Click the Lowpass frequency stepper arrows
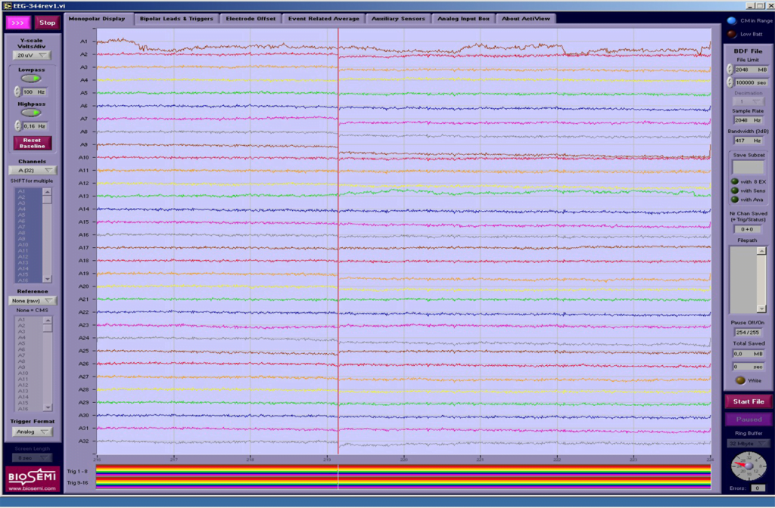 pyautogui.click(x=17, y=91)
